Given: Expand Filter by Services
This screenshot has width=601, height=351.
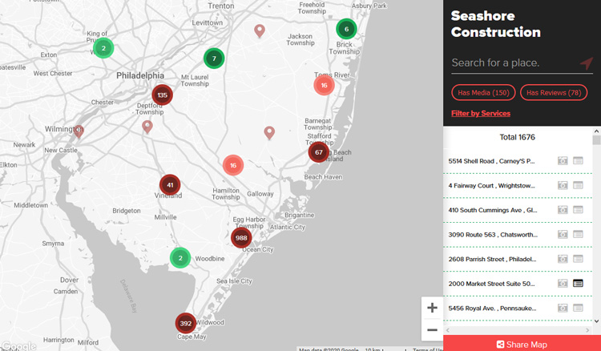Looking at the screenshot, I should click(481, 113).
